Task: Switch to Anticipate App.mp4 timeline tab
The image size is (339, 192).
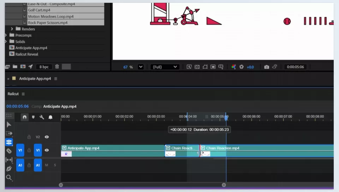Action: pos(35,79)
